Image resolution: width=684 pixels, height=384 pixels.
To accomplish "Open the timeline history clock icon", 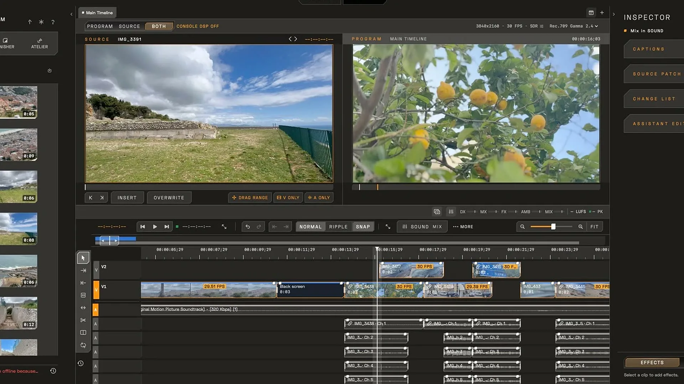I will point(81,363).
